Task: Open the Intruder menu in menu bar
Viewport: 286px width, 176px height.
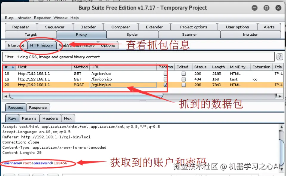Action: 24,18
